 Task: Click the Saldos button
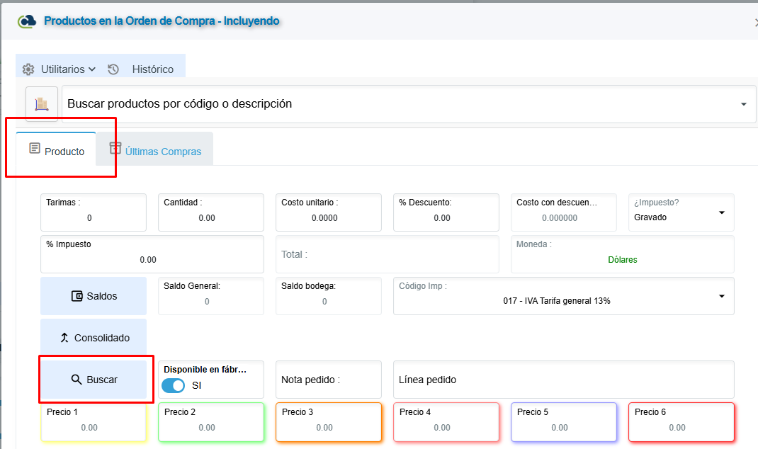click(94, 296)
